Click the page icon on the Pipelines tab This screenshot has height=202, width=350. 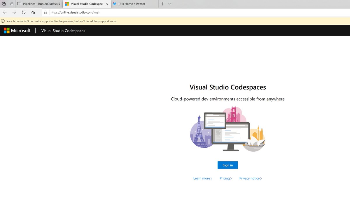19,4
